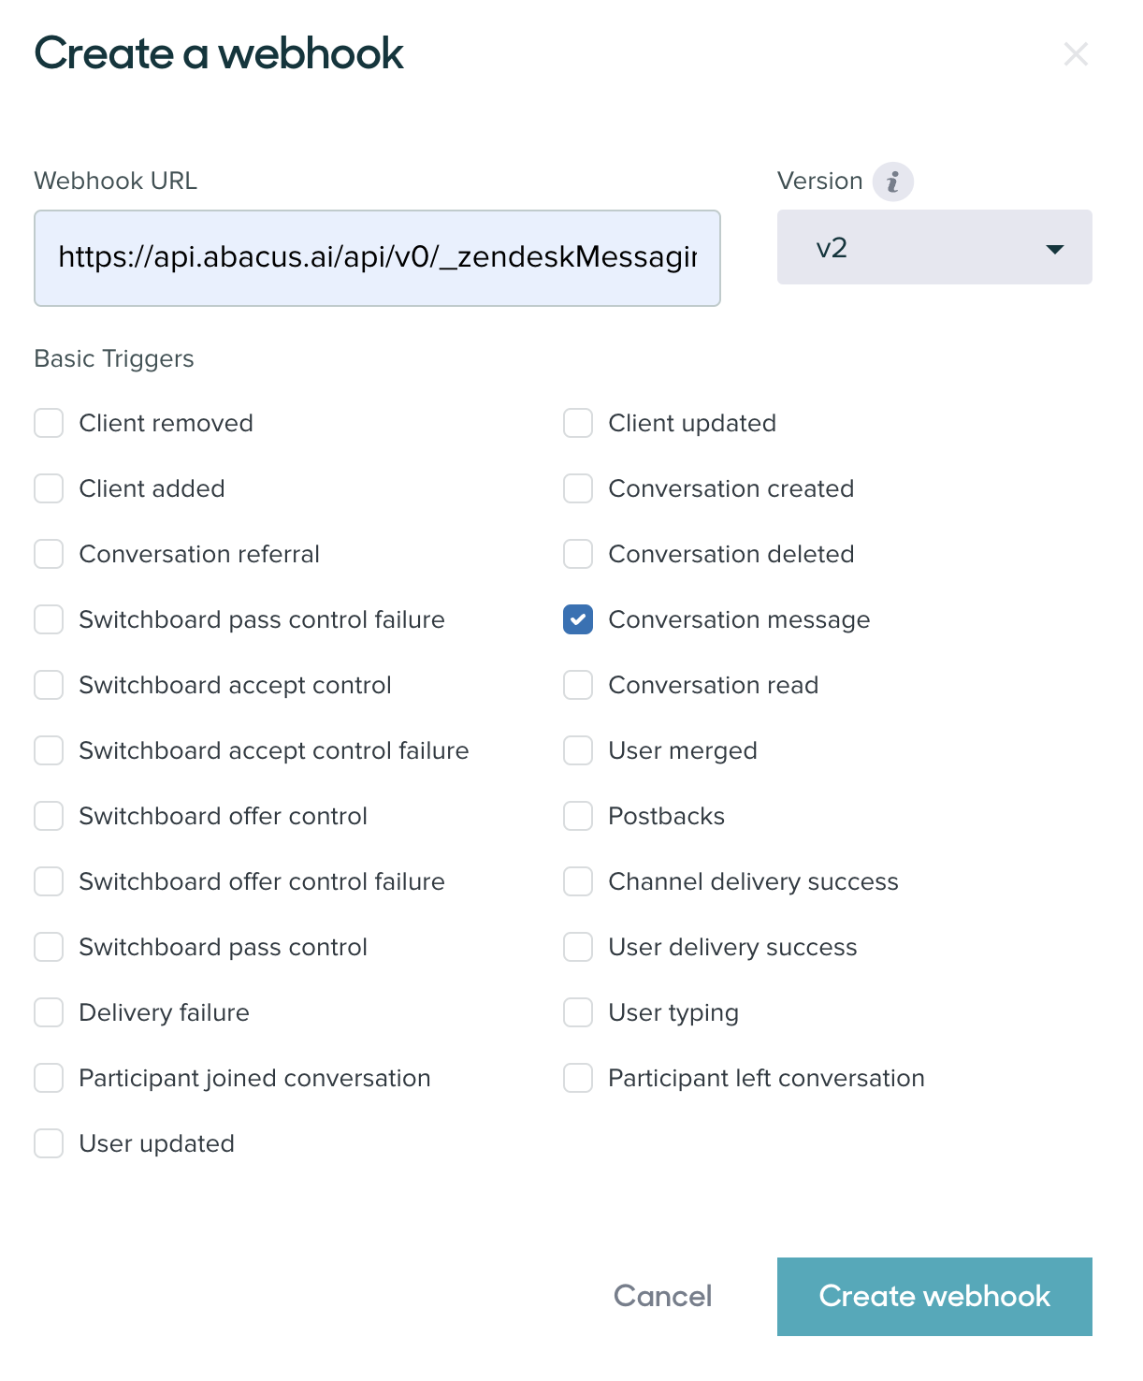
Task: Enable the User typing trigger
Action: click(x=577, y=1012)
